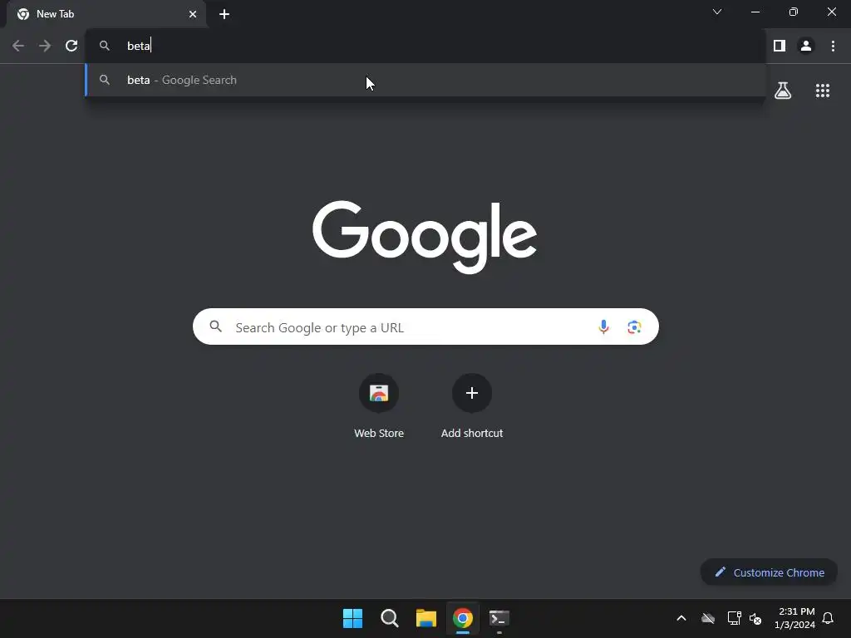Click the Google logo
851x638 pixels.
pos(425,237)
